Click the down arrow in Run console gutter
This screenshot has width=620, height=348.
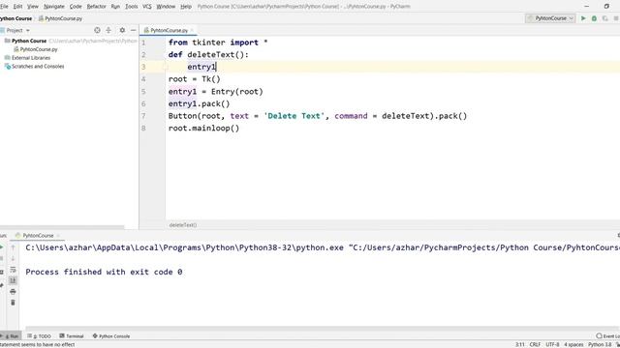(13, 258)
